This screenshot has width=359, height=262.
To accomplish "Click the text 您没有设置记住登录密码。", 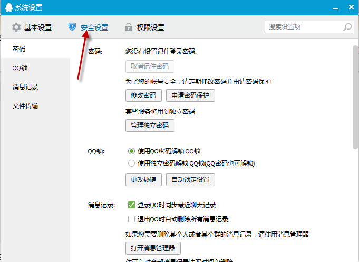I will [162, 52].
